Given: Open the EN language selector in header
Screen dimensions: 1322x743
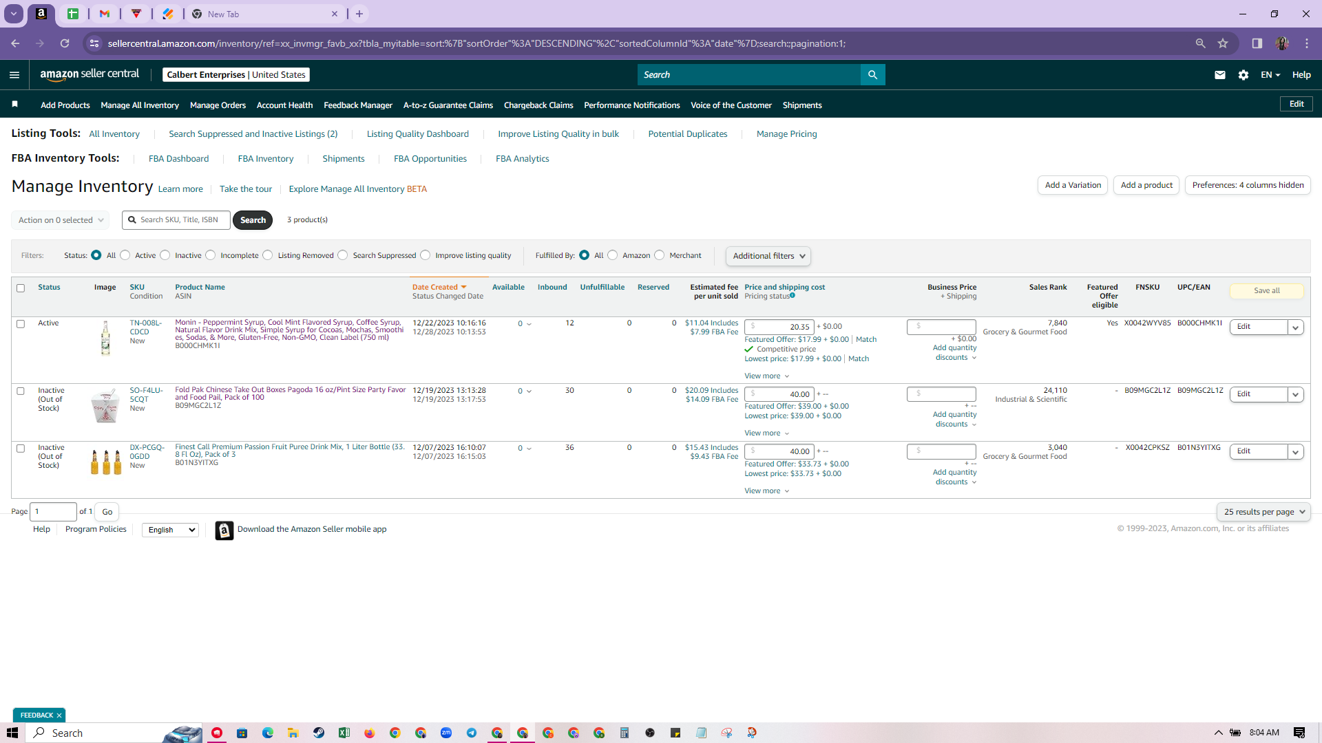Looking at the screenshot, I should tap(1270, 75).
